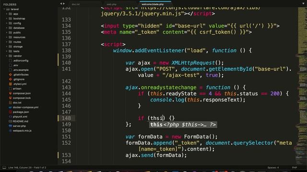This screenshot has height=172, width=307.
Task: Expand the config folder arrow
Action: tap(7, 23)
